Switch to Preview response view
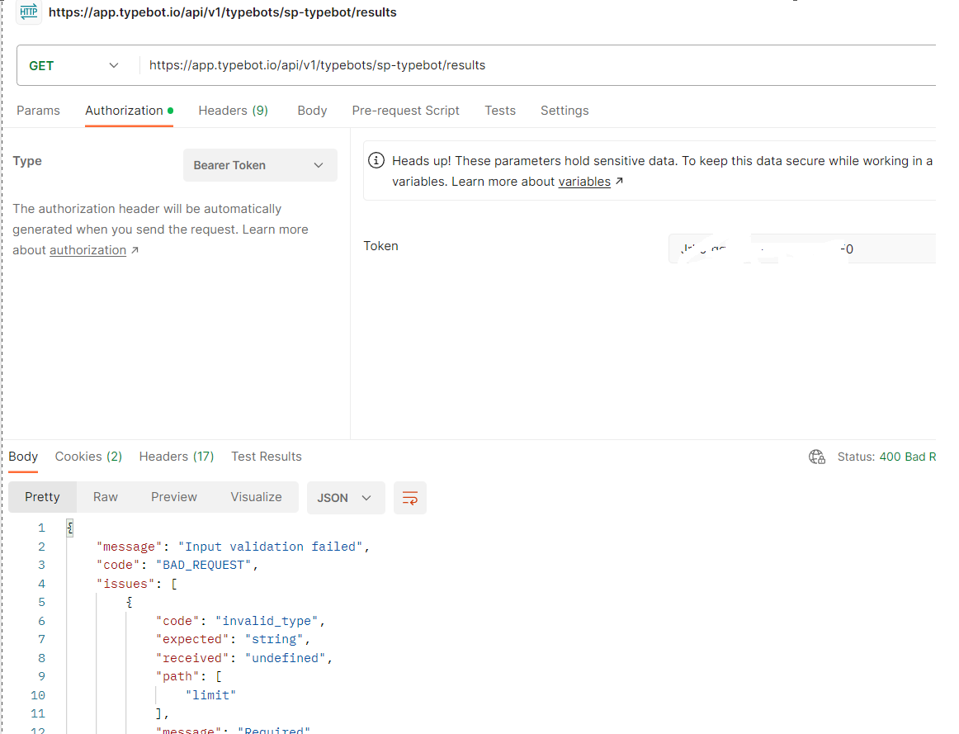The image size is (959, 734). point(173,496)
